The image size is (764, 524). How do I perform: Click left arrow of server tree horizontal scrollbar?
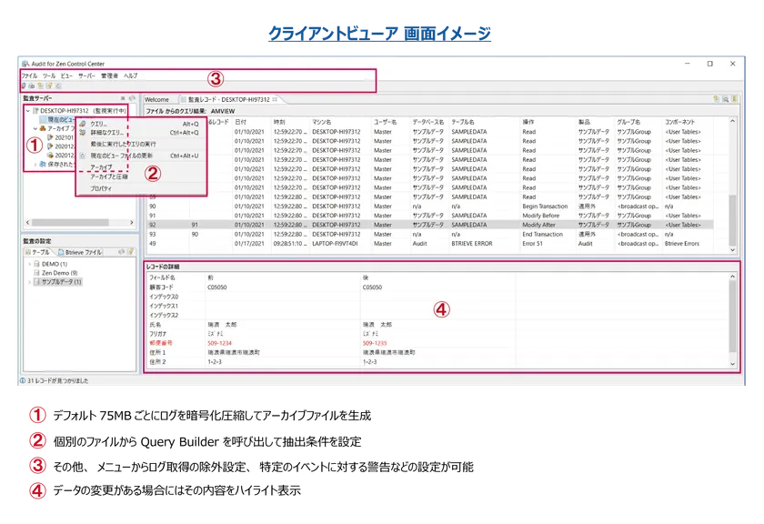pyautogui.click(x=28, y=222)
